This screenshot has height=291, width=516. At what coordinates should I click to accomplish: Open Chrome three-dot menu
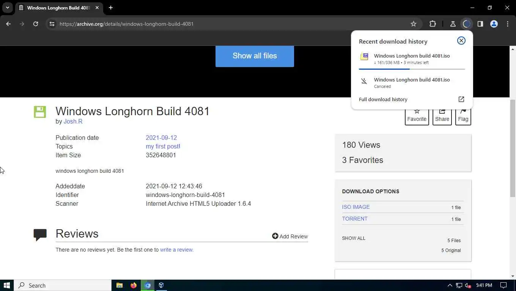point(508,24)
